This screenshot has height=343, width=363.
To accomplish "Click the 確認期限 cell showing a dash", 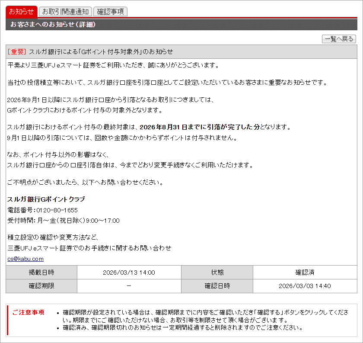I will (128, 285).
